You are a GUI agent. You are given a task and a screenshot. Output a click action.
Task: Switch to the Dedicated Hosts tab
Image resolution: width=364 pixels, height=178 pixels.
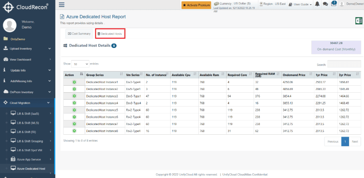click(x=110, y=34)
